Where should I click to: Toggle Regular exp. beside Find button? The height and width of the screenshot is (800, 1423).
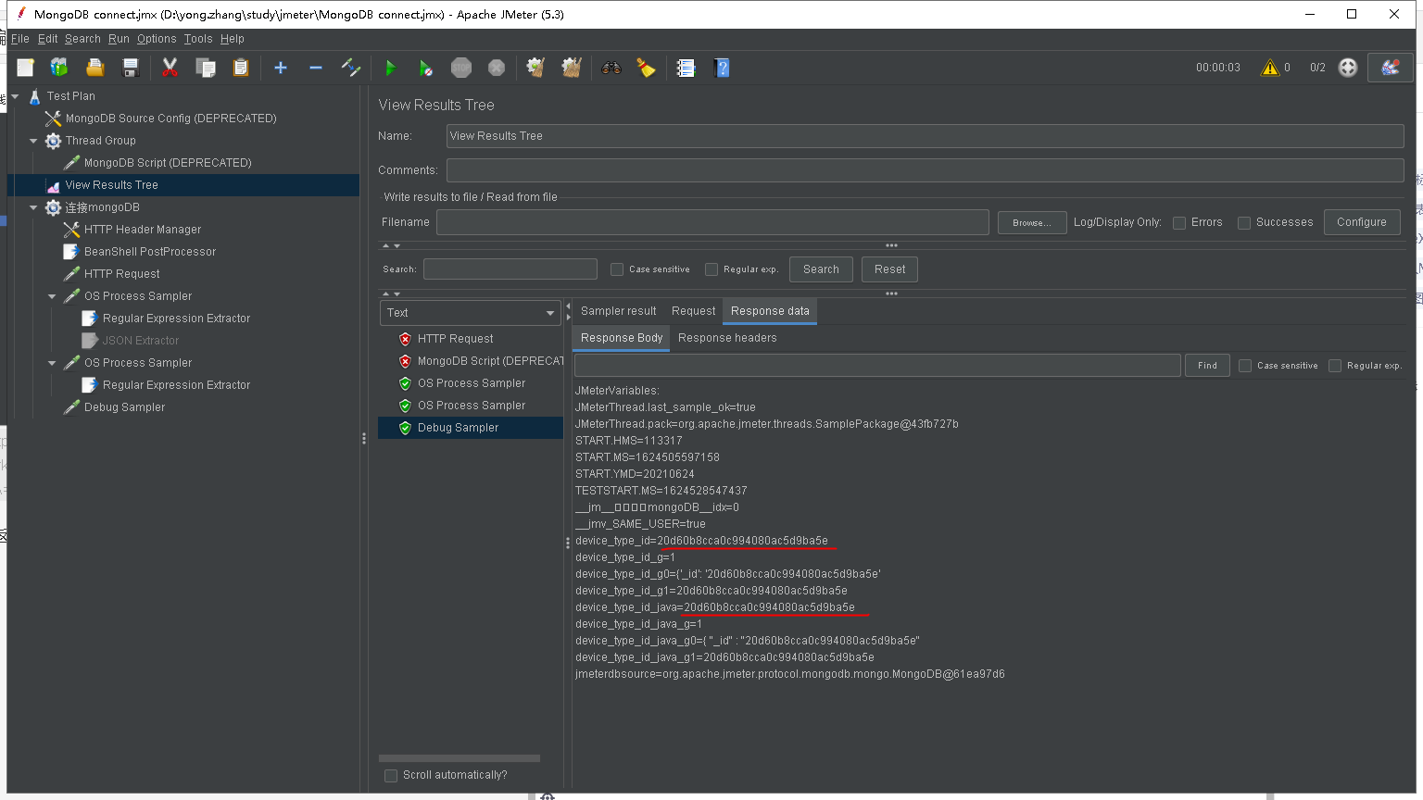pos(1335,366)
